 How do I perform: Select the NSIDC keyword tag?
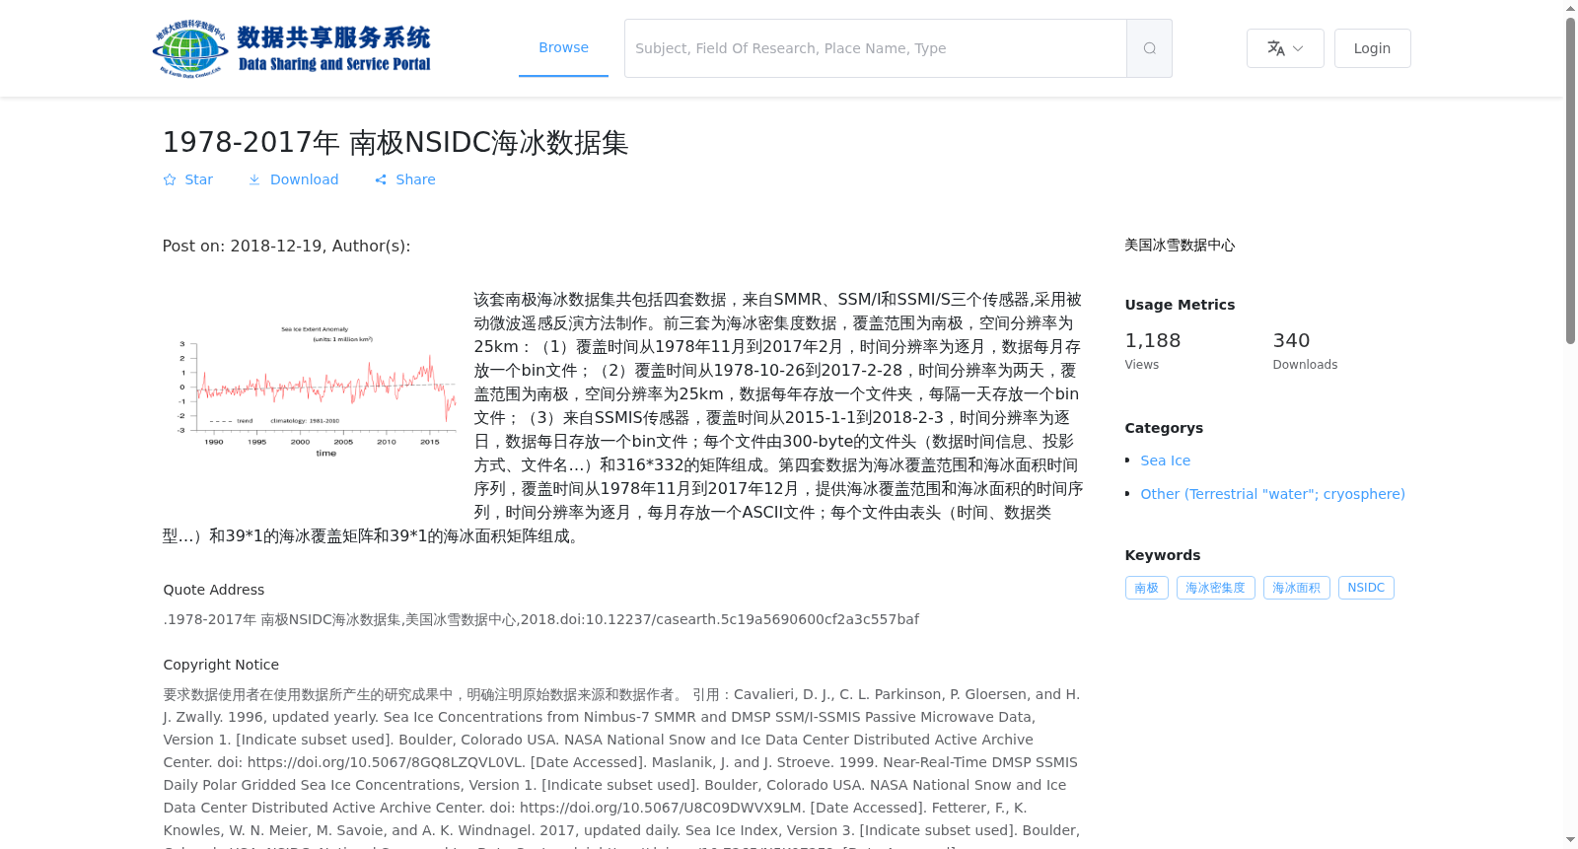coord(1366,588)
